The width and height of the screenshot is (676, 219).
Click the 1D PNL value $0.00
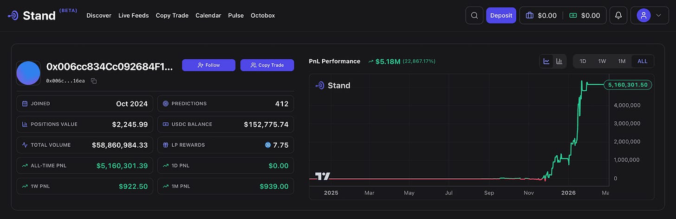[x=279, y=166]
